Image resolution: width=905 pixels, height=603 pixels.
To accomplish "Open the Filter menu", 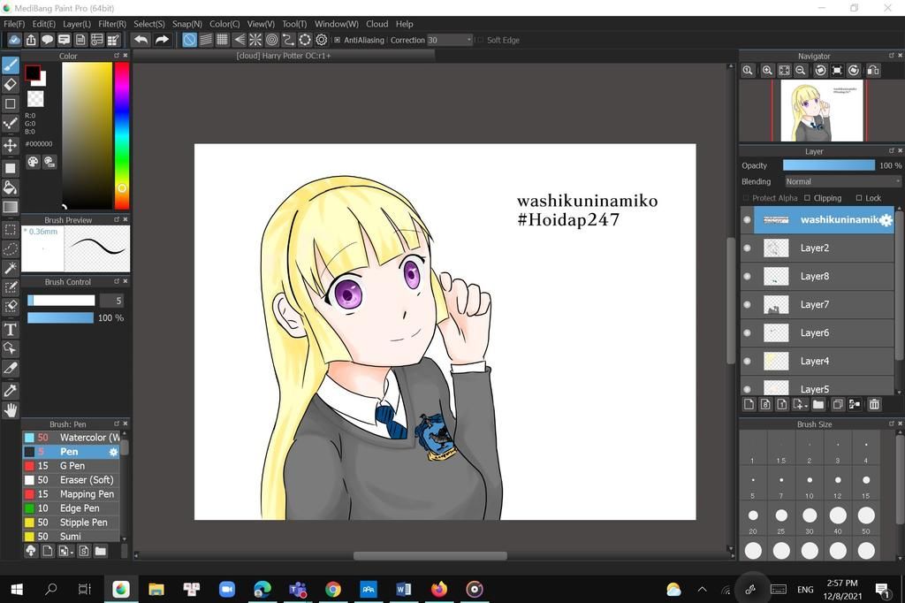I will pyautogui.click(x=112, y=24).
